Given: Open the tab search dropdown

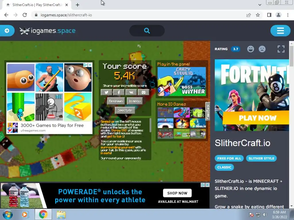Looking at the screenshot, I should click(260, 5).
